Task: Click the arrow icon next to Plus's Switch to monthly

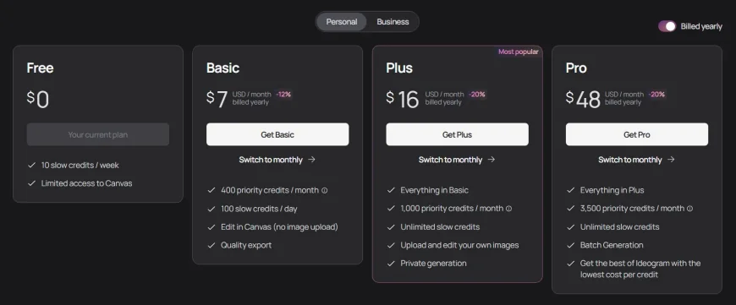Action: (x=492, y=160)
